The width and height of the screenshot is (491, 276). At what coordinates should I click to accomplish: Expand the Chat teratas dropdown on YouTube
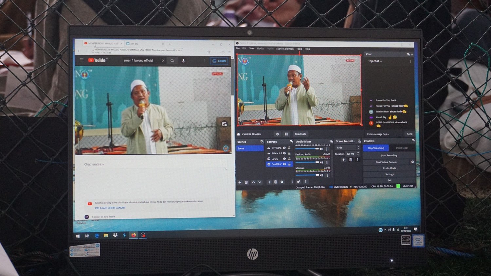coord(94,164)
